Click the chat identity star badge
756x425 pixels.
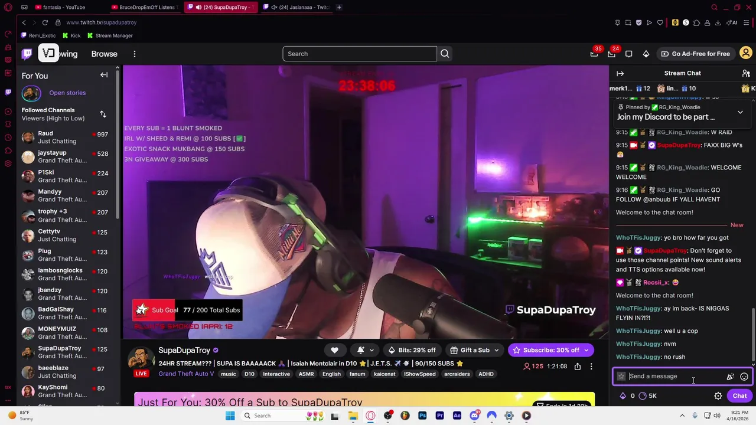coord(621,377)
